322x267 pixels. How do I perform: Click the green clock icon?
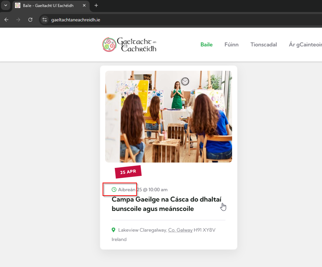point(114,190)
